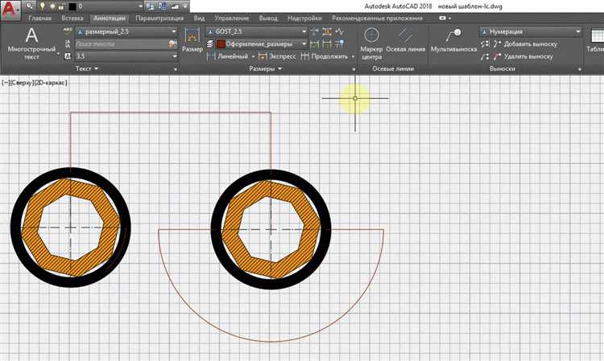
Task: Select the Аннотации ribbon tab
Action: [x=110, y=18]
